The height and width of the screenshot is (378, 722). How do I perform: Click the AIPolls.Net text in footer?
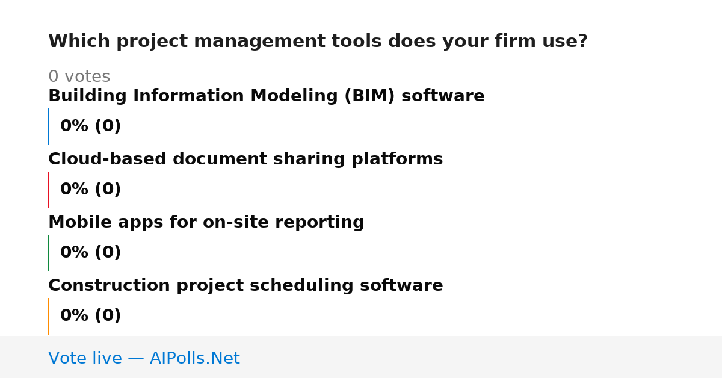coord(195,359)
